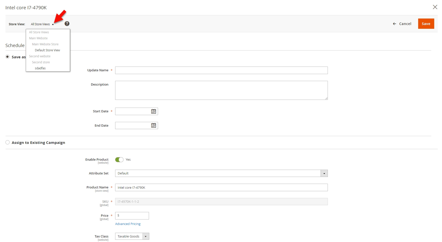This screenshot has height=242, width=442.
Task: Click into the Description textarea
Action: 221,90
